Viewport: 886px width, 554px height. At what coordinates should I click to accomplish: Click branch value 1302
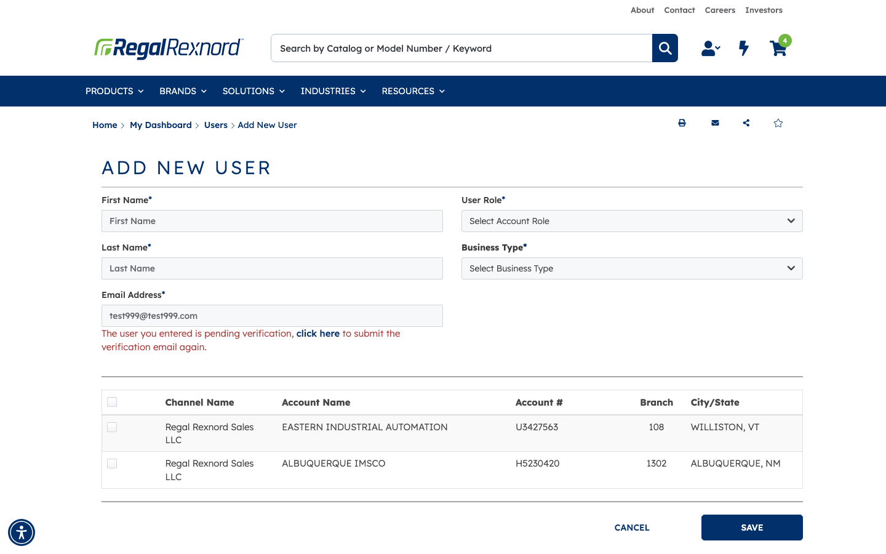point(657,464)
